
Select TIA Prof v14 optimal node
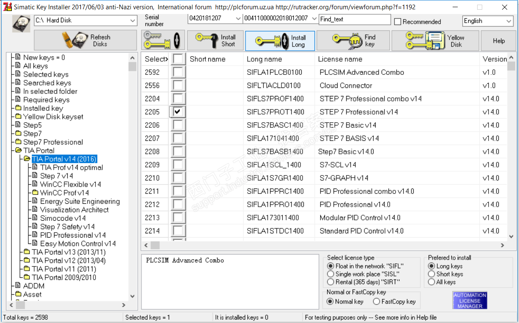[x=71, y=167]
